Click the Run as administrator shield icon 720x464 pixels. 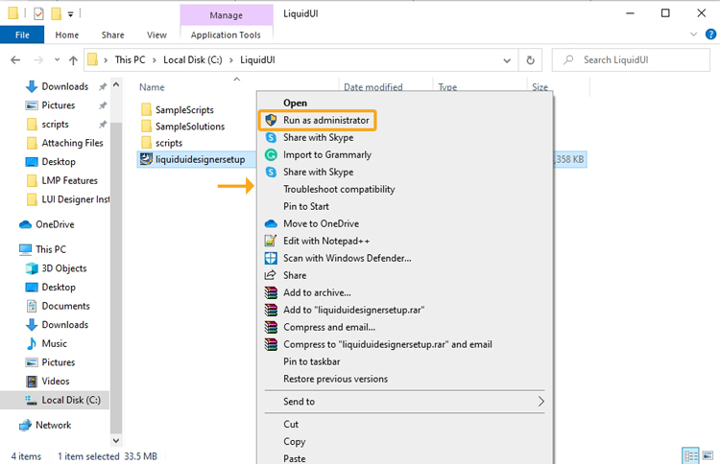[x=271, y=121]
